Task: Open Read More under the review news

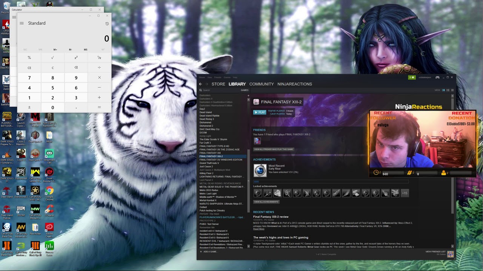Action: [258, 229]
